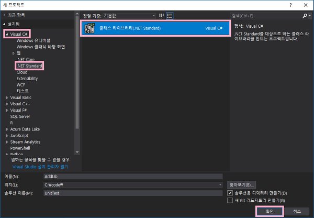The image size is (314, 218).
Task: Expand the 웹 node
Action: coord(14,53)
